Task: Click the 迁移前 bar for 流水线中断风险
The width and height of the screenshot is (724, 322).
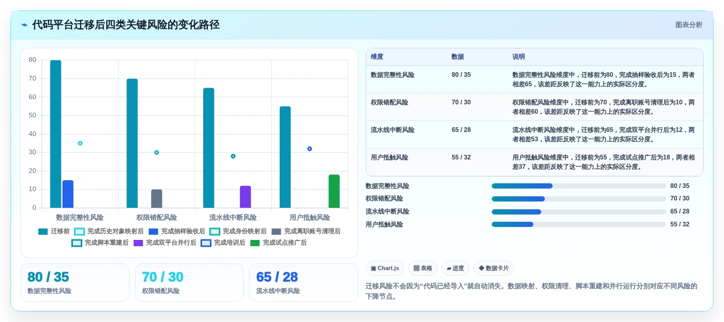Action: (209, 148)
